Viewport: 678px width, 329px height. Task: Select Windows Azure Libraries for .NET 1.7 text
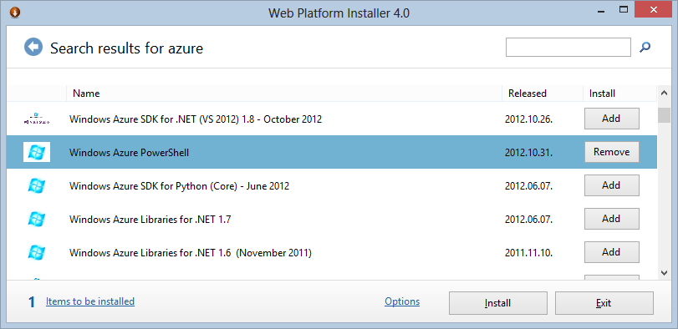150,220
